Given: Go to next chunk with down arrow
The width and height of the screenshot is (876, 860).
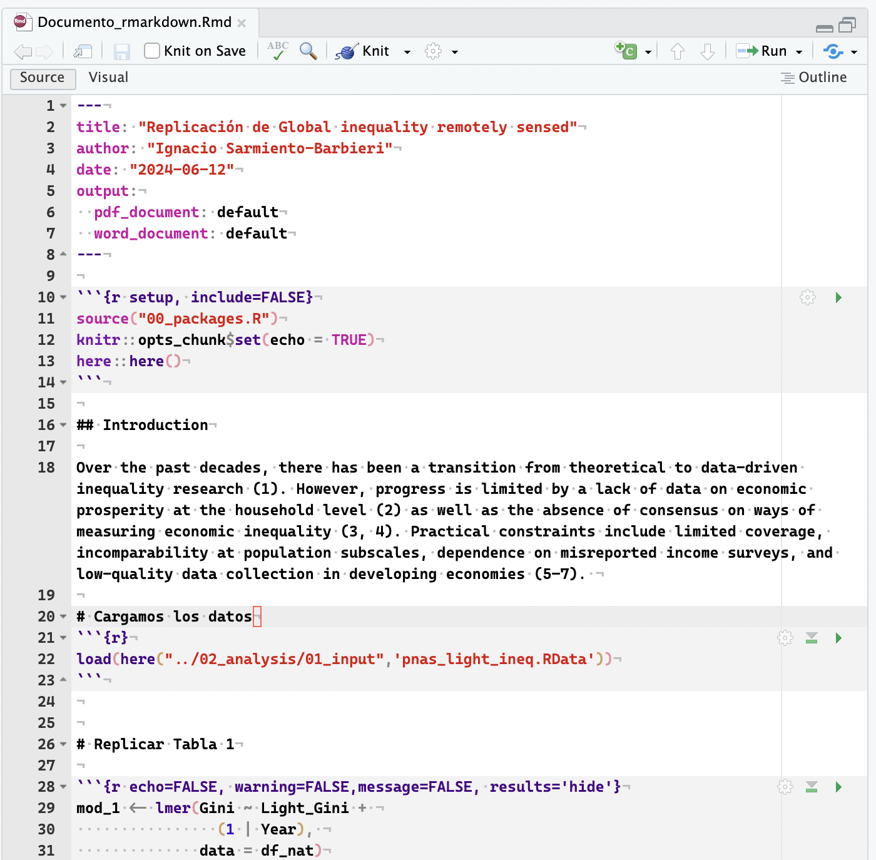Looking at the screenshot, I should click(707, 51).
